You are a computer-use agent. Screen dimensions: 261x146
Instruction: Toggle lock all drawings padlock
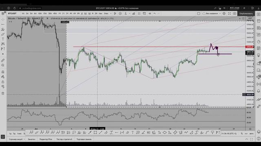[x=3, y=82]
